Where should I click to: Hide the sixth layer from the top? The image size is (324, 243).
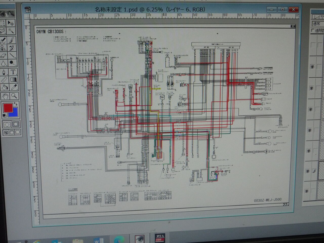pyautogui.click(x=309, y=151)
